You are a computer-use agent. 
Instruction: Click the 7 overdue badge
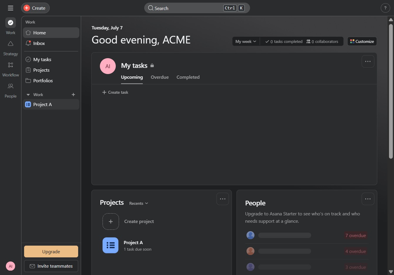pos(356,235)
